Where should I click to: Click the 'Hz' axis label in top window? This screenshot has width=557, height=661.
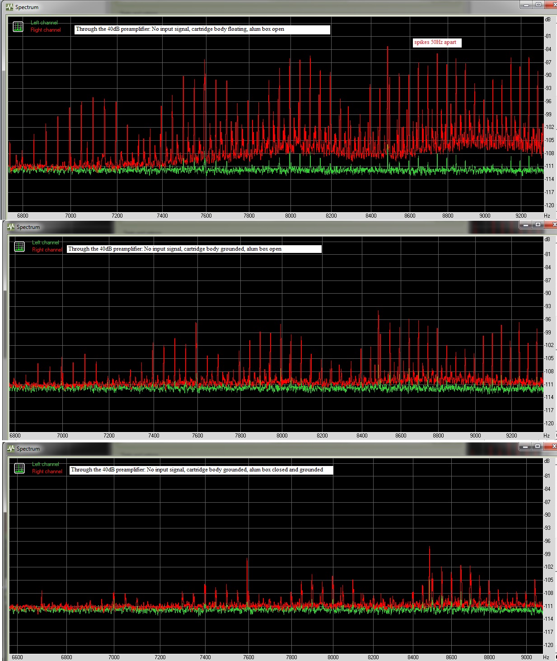point(547,216)
